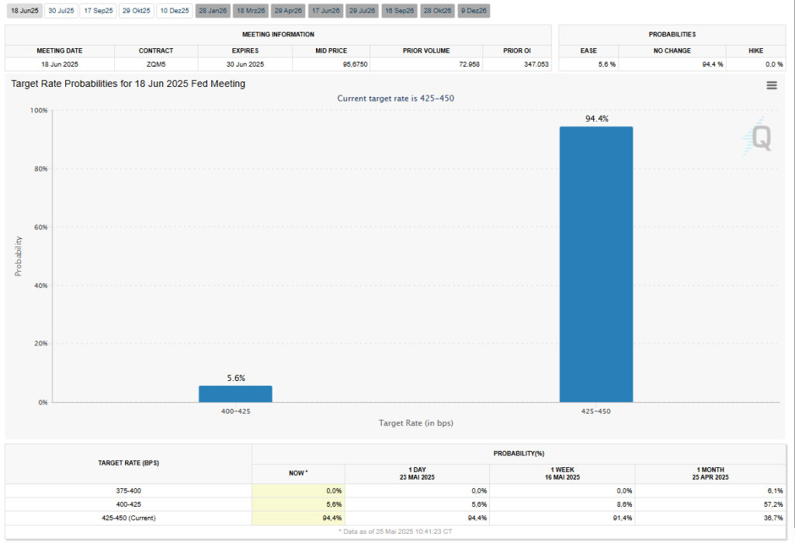Switch to the 30 Jul25 meeting tab

click(x=61, y=10)
